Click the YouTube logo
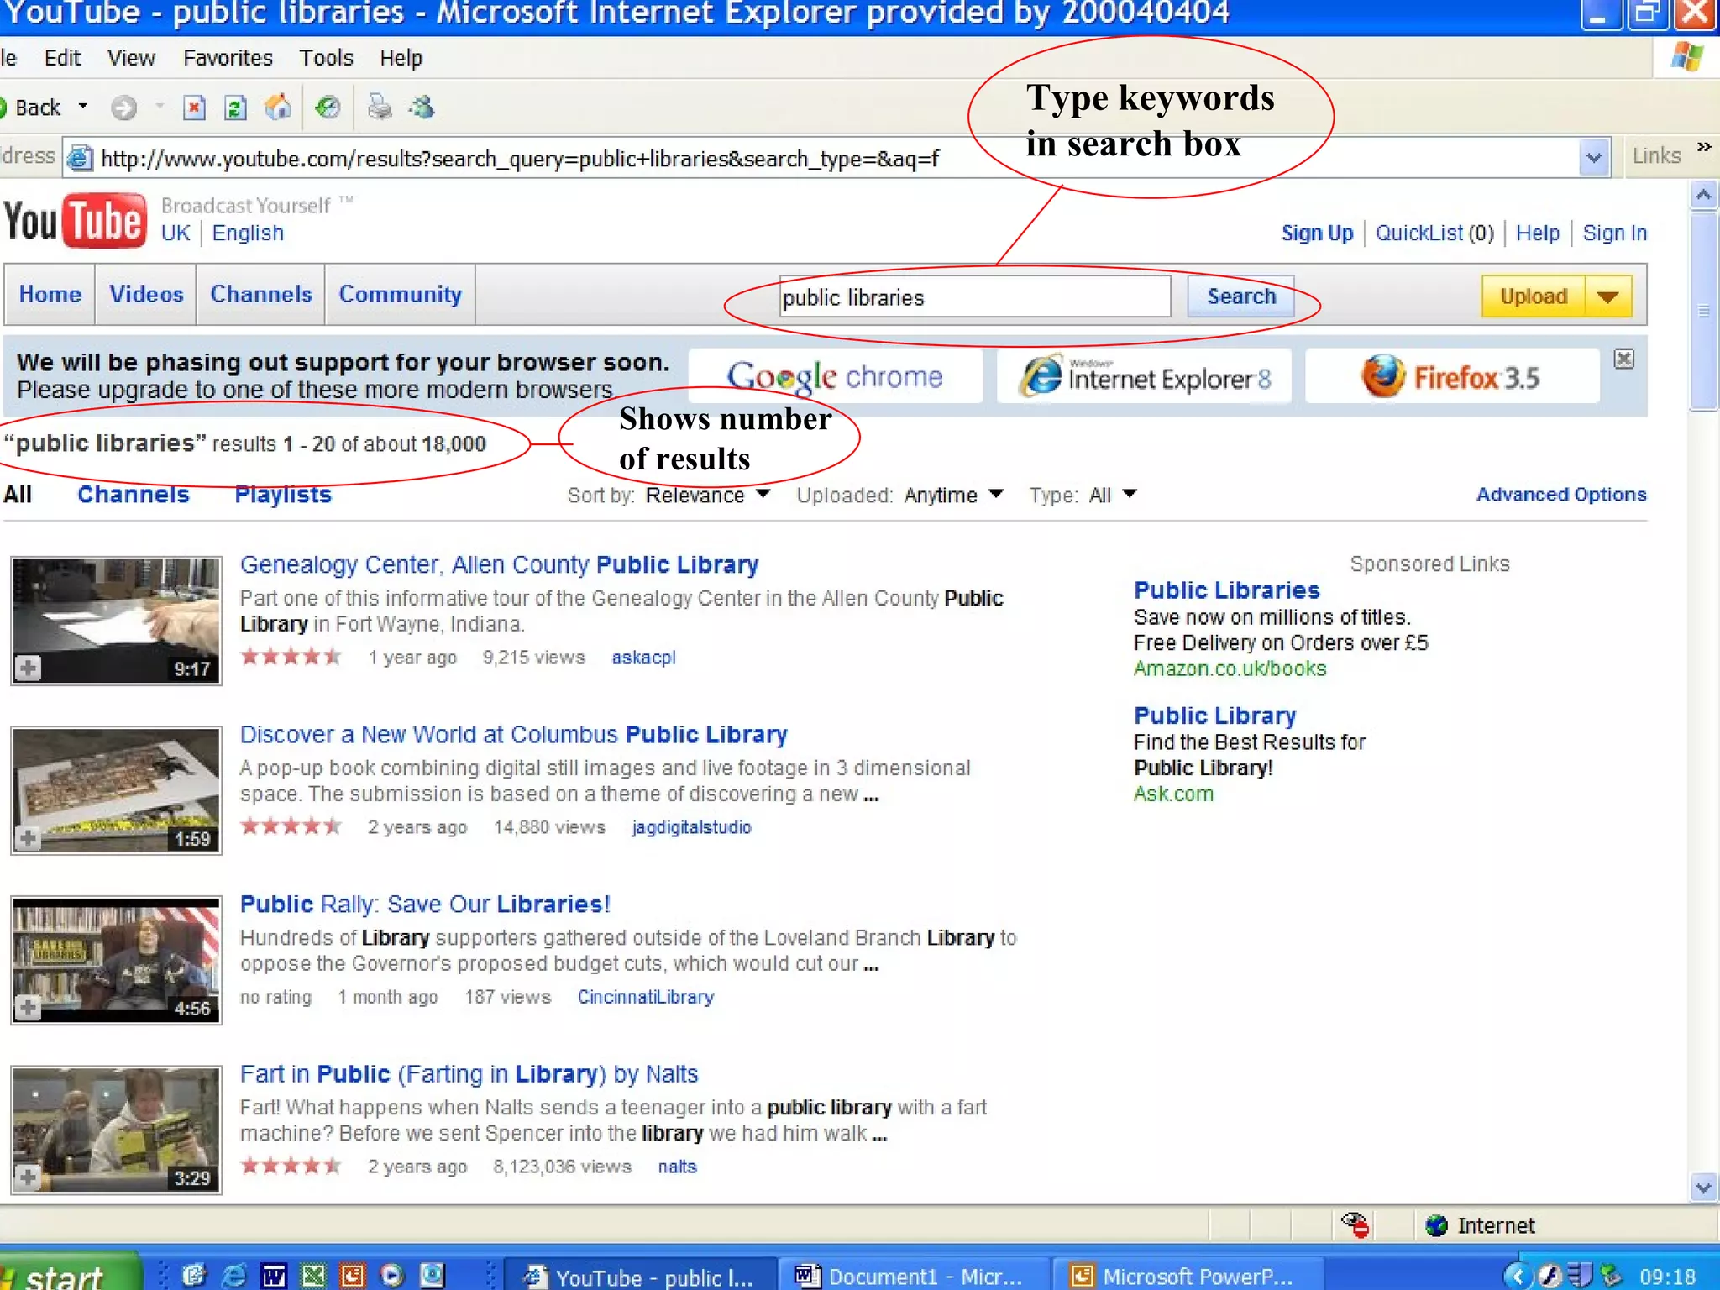 [76, 221]
